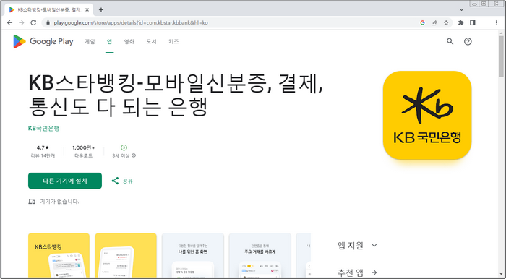
Task: Click the share page icon in address bar
Action: coord(434,22)
